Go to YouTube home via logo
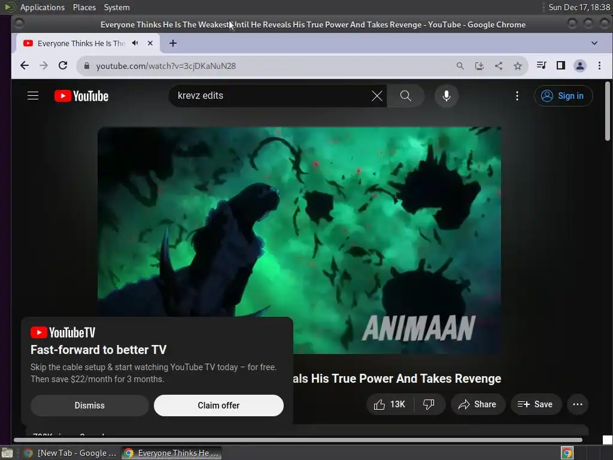 click(x=81, y=96)
